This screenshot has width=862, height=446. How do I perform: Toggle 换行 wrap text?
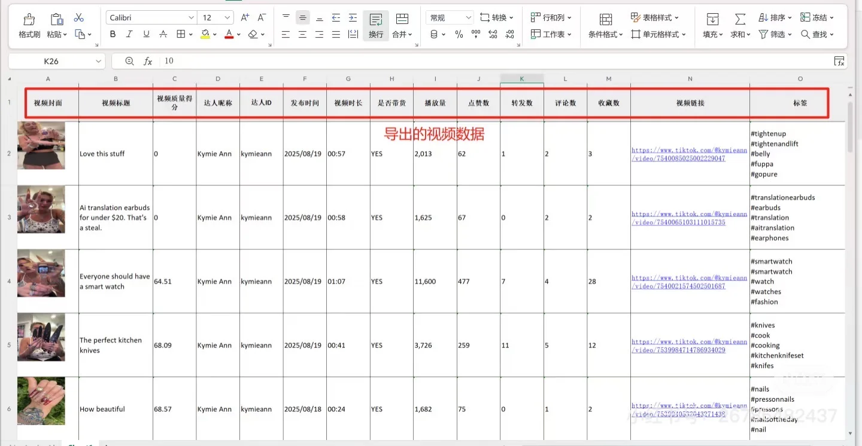click(376, 26)
